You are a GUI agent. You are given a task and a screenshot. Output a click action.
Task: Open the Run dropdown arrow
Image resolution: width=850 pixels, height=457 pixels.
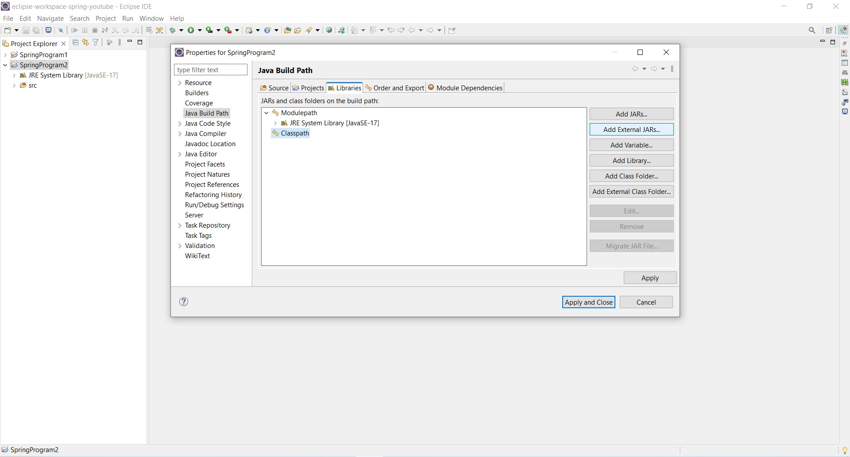pyautogui.click(x=200, y=30)
